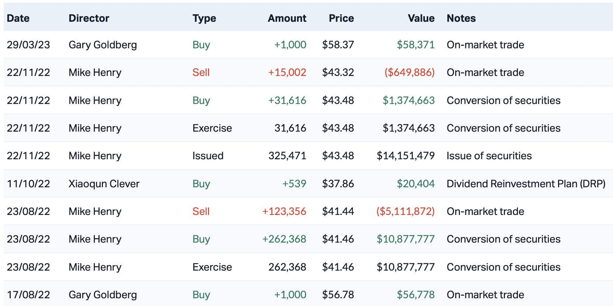The image size is (613, 306).
Task: Click the 11/10/22 date cell
Action: point(28,184)
